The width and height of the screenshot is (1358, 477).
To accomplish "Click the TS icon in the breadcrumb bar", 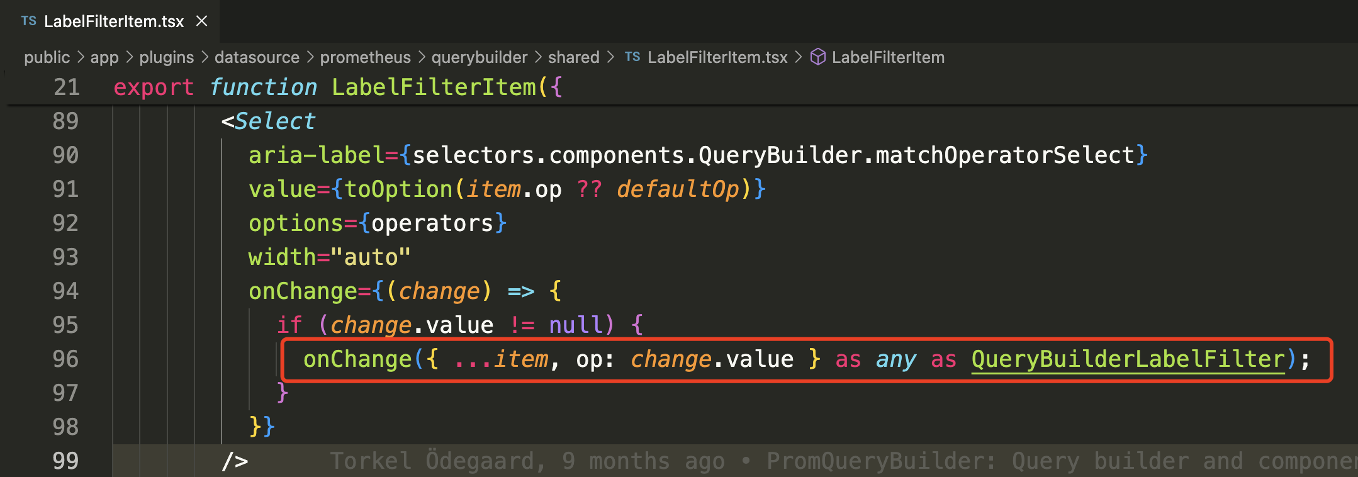I will 633,57.
